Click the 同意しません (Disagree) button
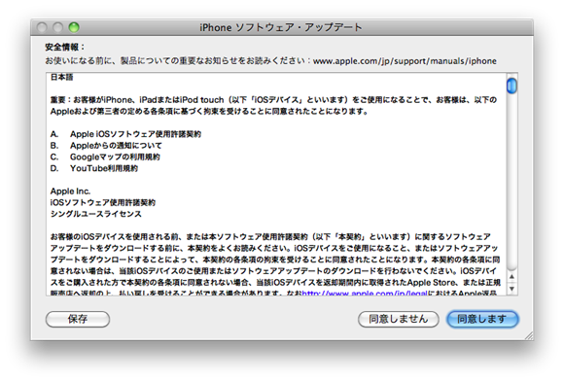This screenshot has width=564, height=382. 398,319
